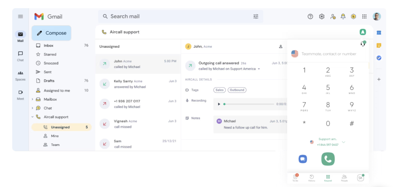Open the Inbox folder

[x=61, y=45]
